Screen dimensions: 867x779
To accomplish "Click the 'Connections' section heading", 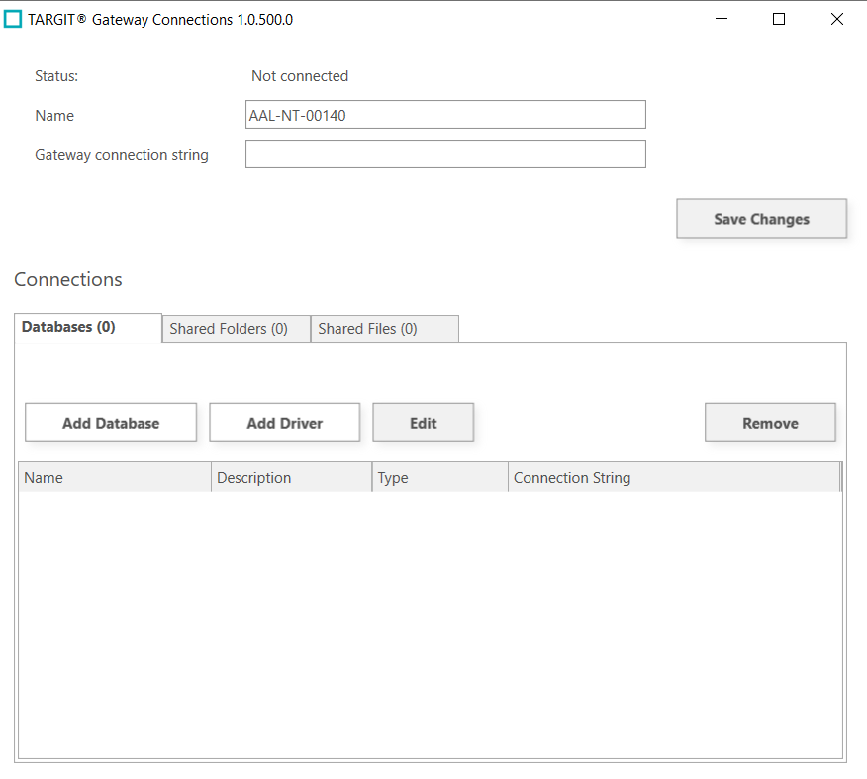I will point(68,279).
